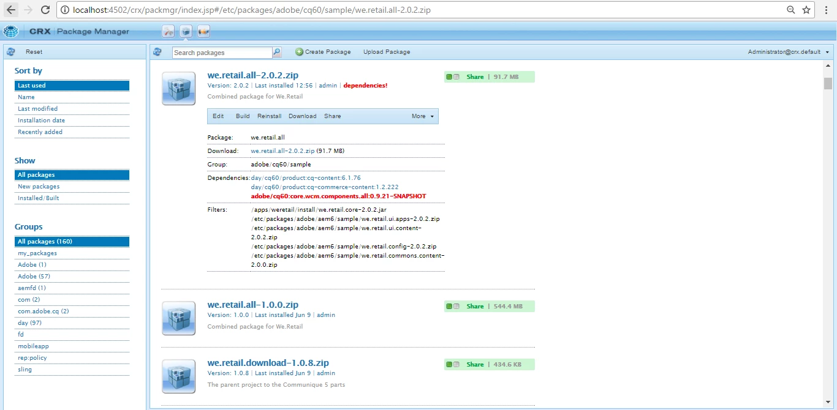This screenshot has height=410, width=837.
Task: View site information icon in address bar
Action: click(64, 10)
